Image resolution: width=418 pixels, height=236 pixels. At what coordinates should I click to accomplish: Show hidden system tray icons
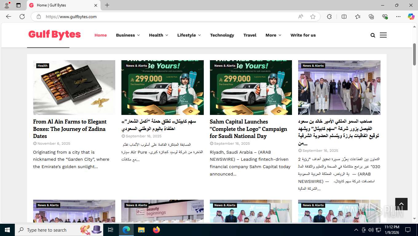click(356, 230)
